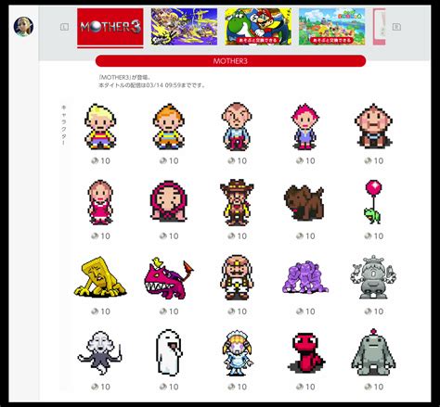Click the 10 points price under the red snake
440x407 pixels.
pos(305,387)
